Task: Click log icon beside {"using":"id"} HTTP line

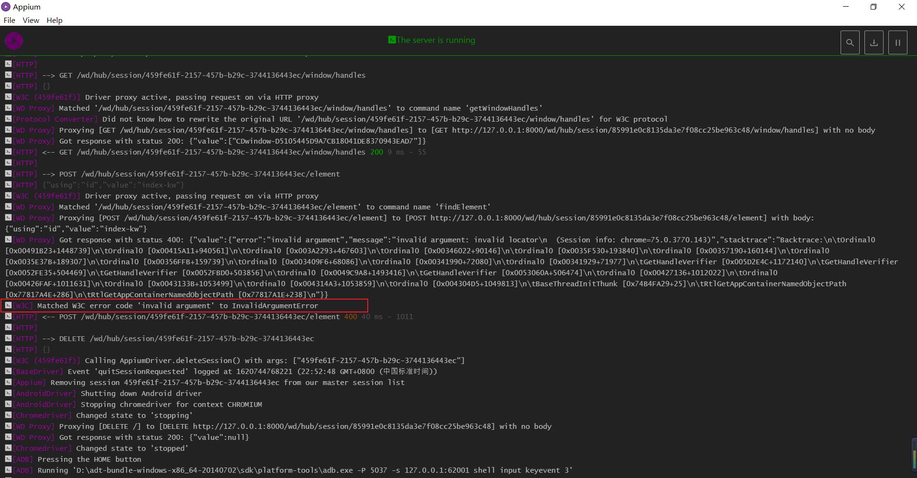Action: click(8, 185)
